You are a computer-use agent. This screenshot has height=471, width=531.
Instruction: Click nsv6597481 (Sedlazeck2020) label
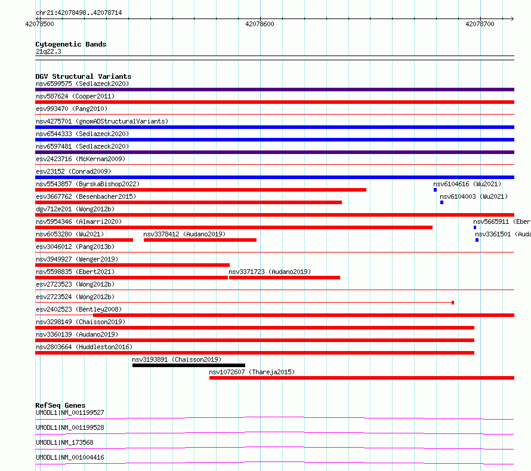[82, 146]
